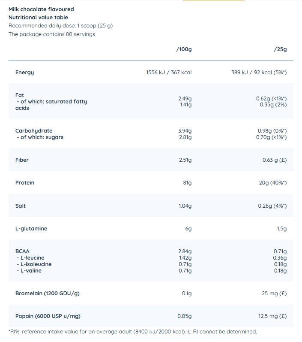This screenshot has height=342, width=302.
Task: Click the 1556 kJ / 367 kcal value
Action: [x=169, y=73]
